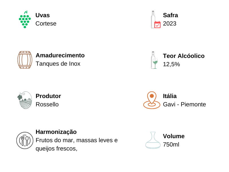Click the wine bottle with calendar icon

pyautogui.click(x=155, y=20)
